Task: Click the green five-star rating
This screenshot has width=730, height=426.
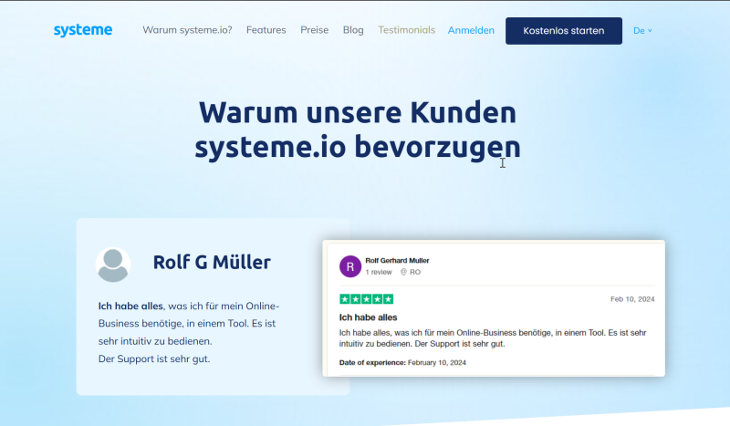Action: coord(367,299)
